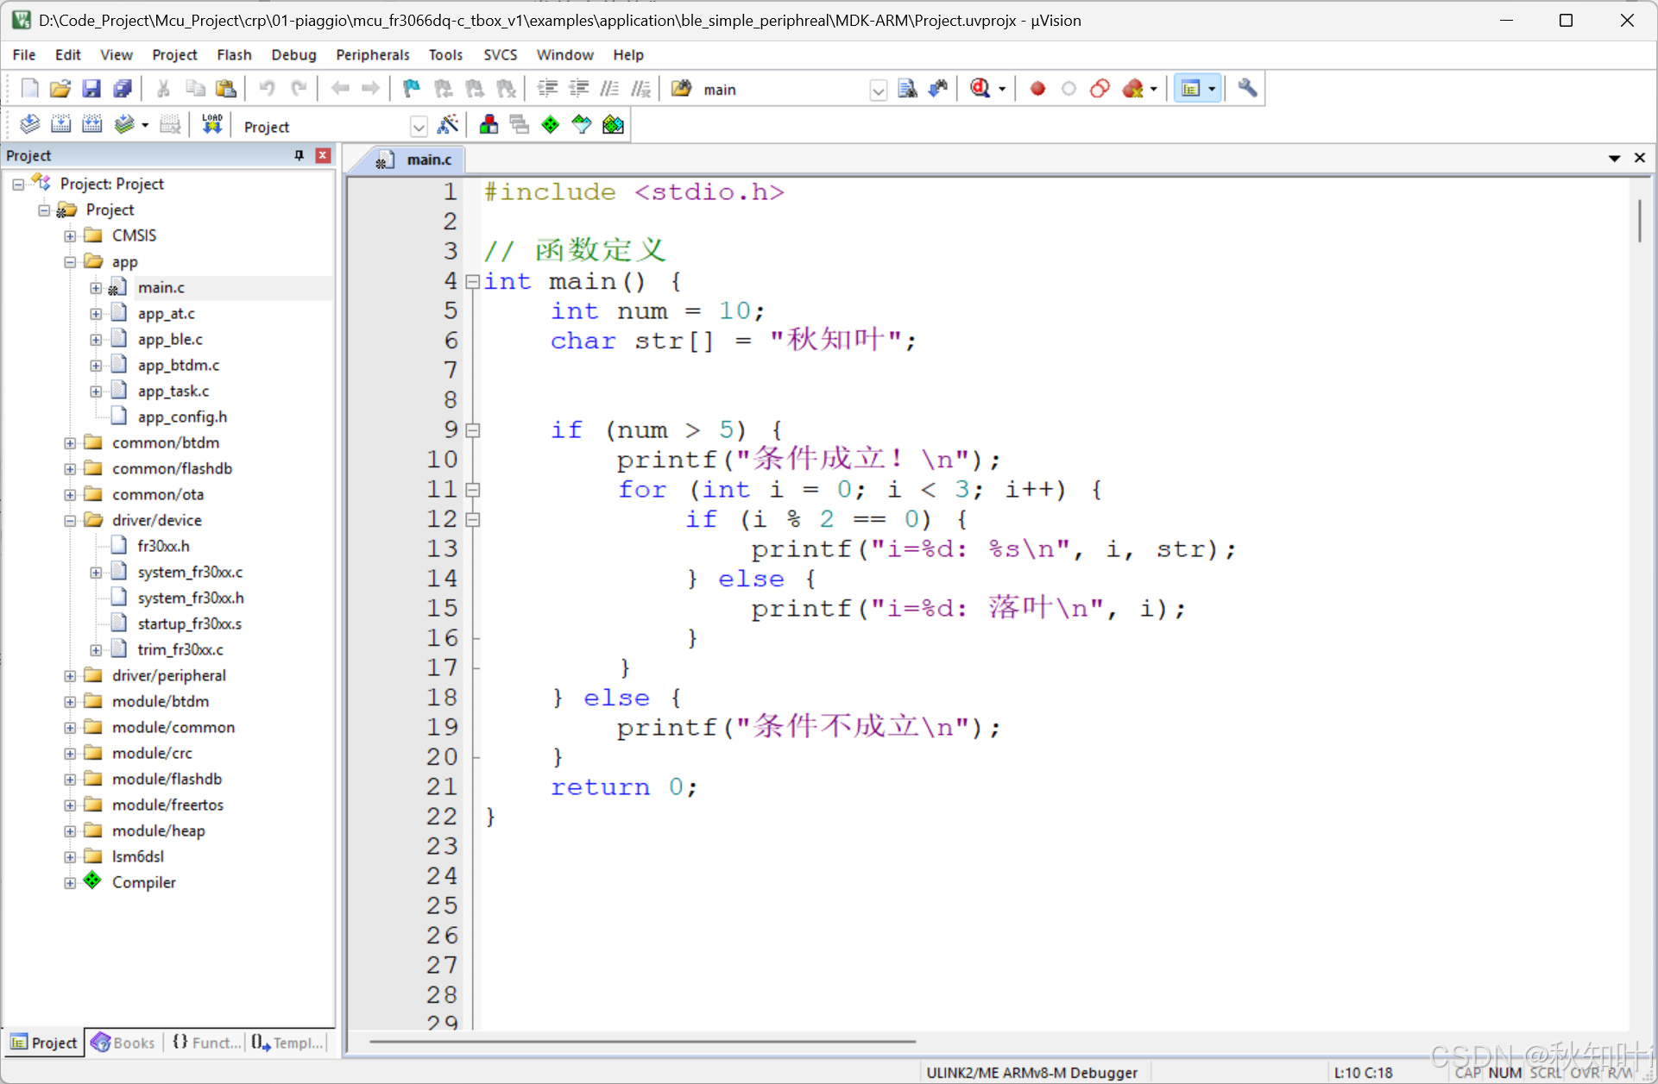Switch to the Books tab
The height and width of the screenshot is (1084, 1658).
(x=123, y=1043)
